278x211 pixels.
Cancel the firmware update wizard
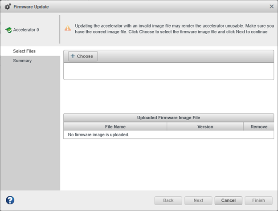228,200
